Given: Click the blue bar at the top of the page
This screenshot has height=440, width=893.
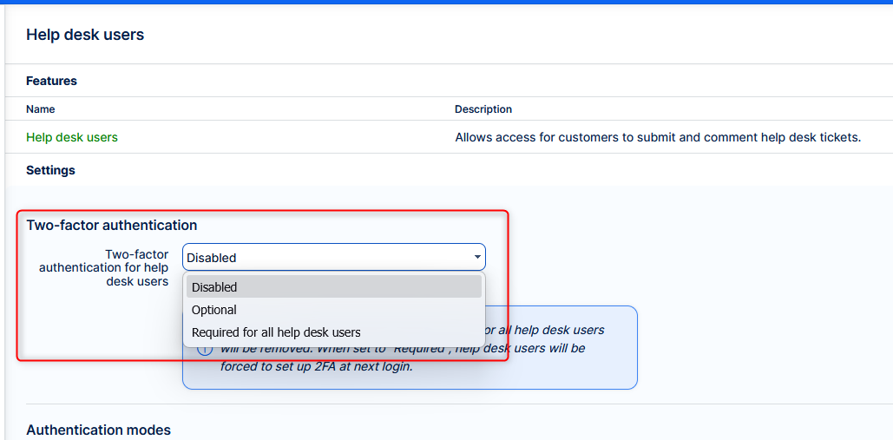Looking at the screenshot, I should [446, 2].
